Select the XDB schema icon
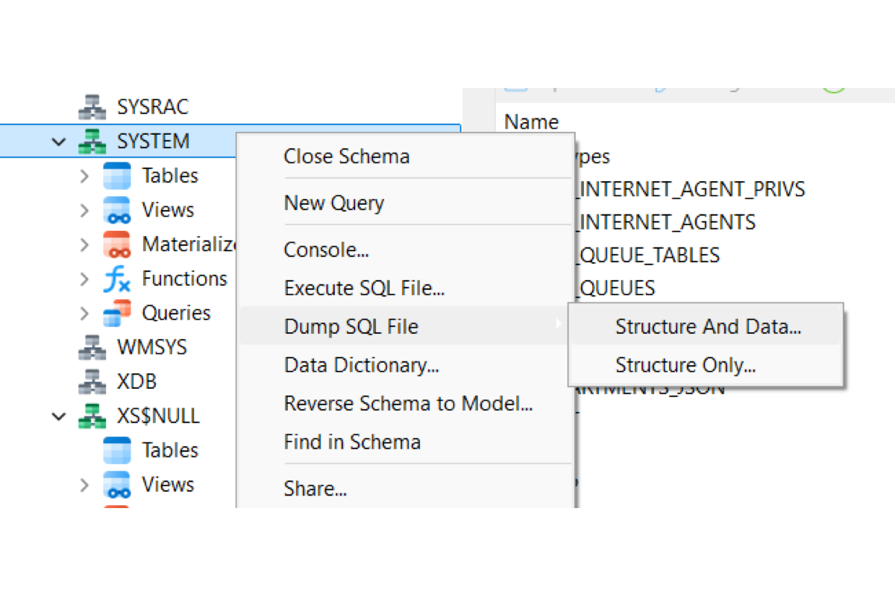Image resolution: width=895 pixels, height=596 pixels. [92, 382]
